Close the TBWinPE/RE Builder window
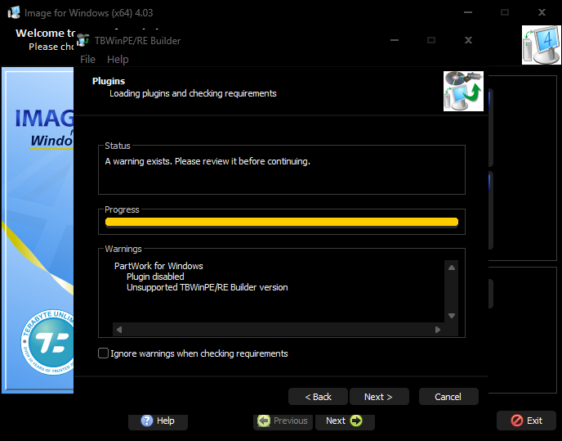This screenshot has width=562, height=441. 468,40
